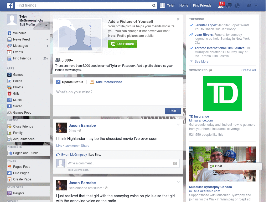This screenshot has height=202, width=269.
Task: Open News Feed label in sidebar
Action: click(22, 39)
